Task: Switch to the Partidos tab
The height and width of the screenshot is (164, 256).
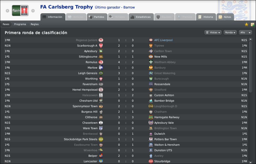Action: tap(97, 17)
